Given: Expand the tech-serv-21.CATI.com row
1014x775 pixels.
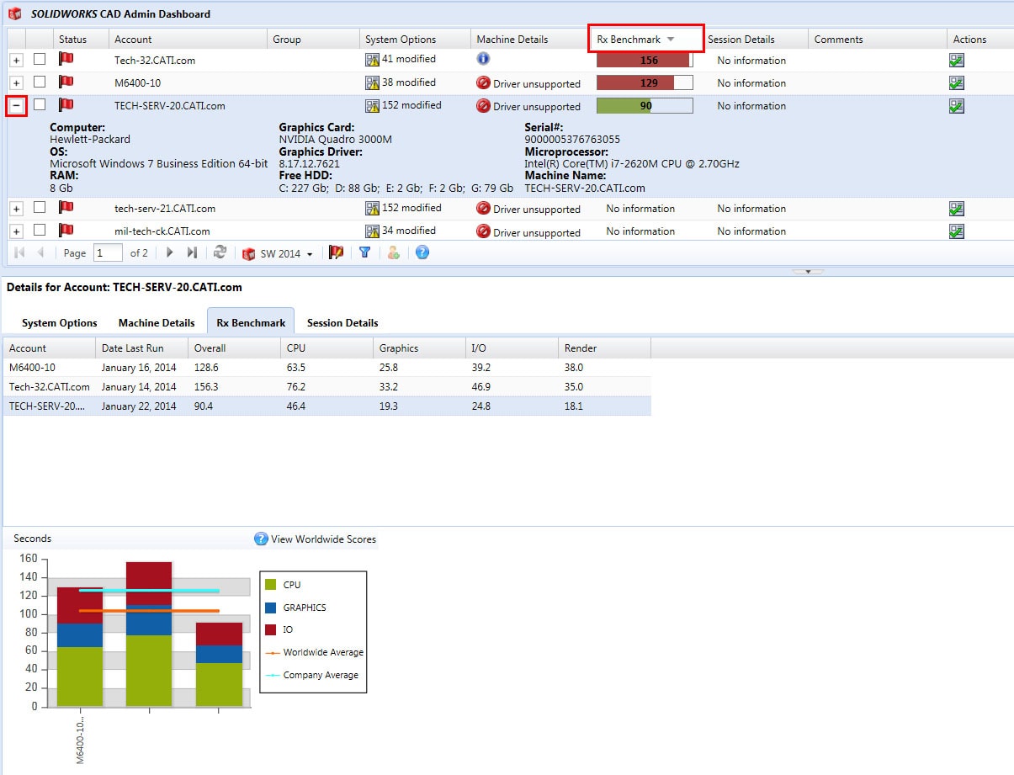Looking at the screenshot, I should tap(17, 208).
